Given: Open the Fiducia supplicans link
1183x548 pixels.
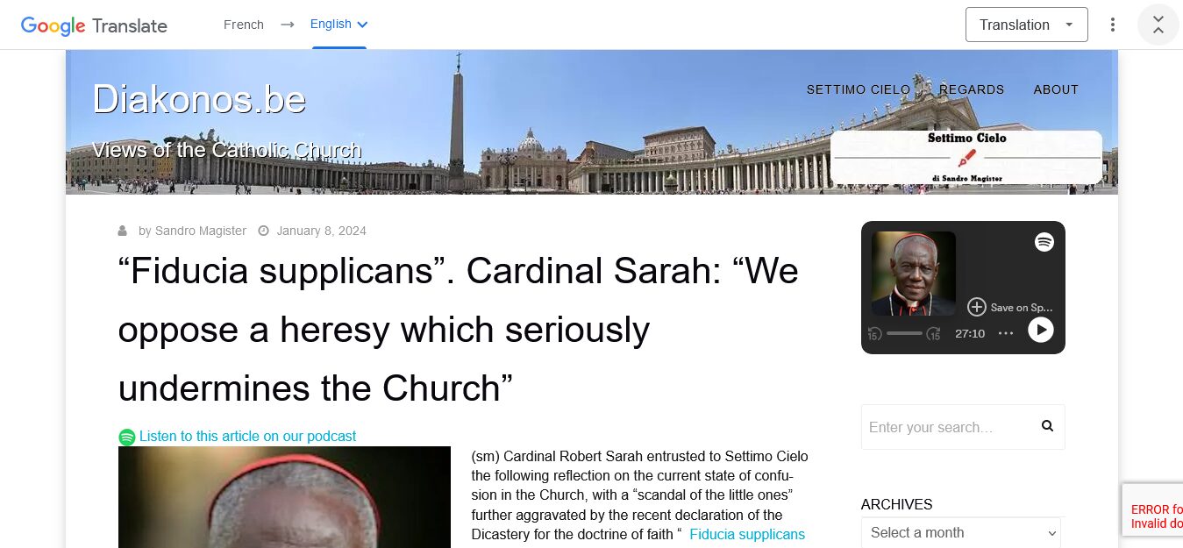Looking at the screenshot, I should tap(747, 534).
